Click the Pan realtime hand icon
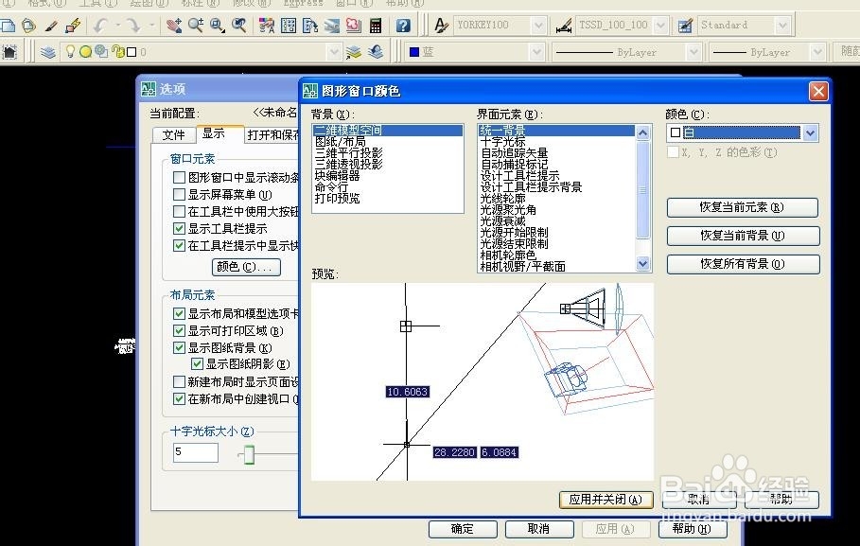The image size is (860, 546). [x=174, y=25]
